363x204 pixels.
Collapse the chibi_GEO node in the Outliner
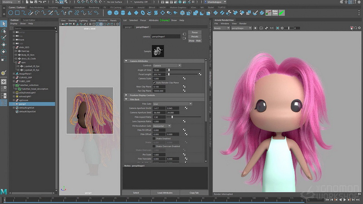(x=14, y=47)
